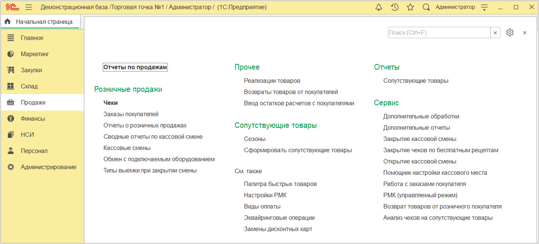
Task: Open Сформировать сопутствующие товары
Action: pyautogui.click(x=298, y=150)
